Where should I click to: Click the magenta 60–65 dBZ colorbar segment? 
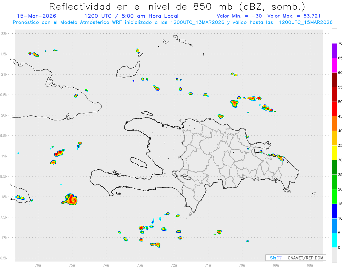click(334, 65)
